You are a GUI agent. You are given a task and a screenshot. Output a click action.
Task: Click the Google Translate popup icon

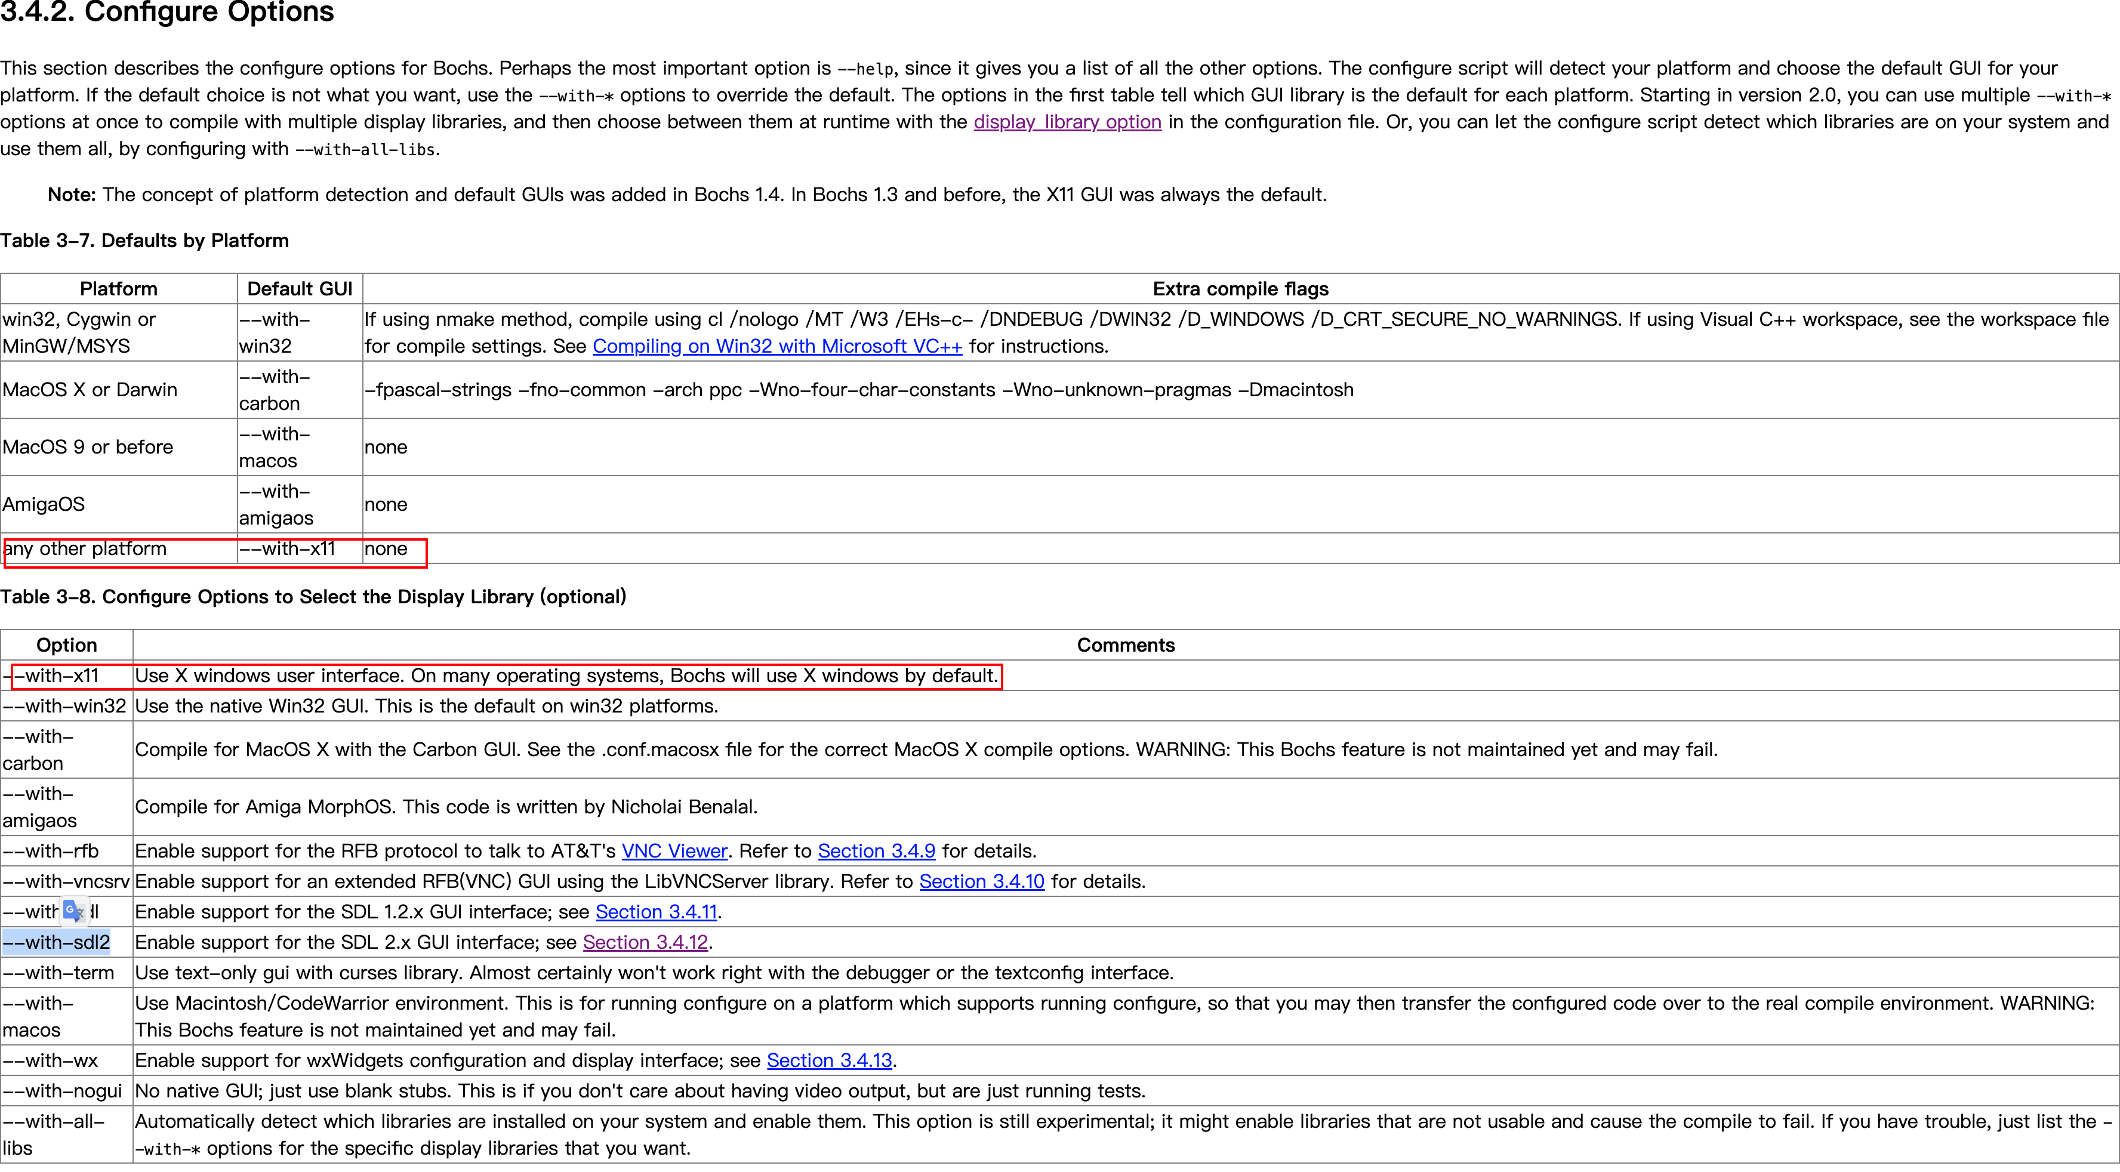74,910
